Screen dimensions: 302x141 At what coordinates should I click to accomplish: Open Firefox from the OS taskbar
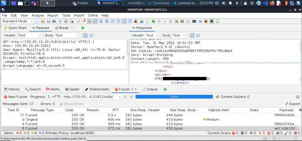click(80, 3)
